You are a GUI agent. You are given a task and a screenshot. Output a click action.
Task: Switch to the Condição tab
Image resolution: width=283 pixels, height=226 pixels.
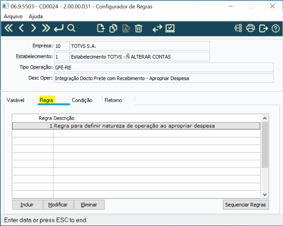click(x=82, y=100)
